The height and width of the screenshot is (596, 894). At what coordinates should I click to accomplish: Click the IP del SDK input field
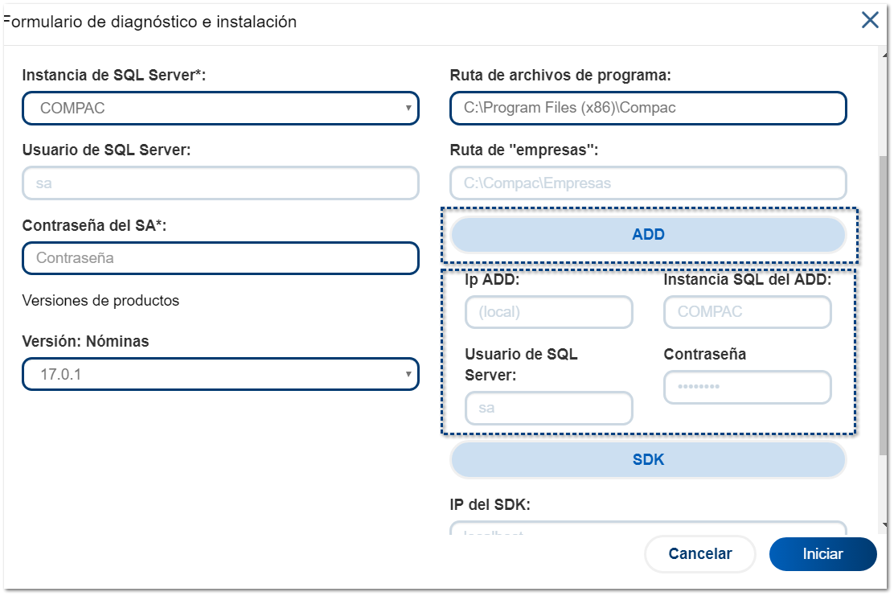[x=648, y=529]
